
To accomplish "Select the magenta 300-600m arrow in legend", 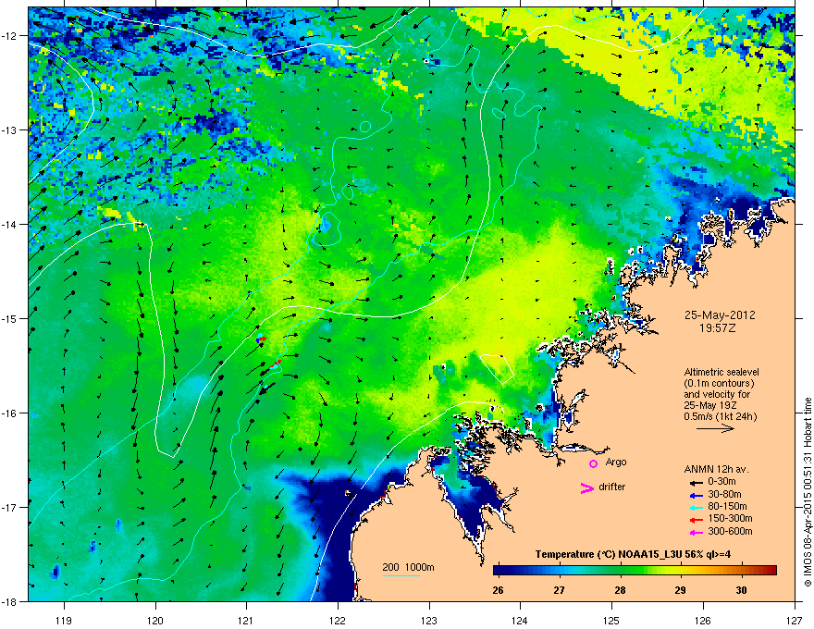I will coord(697,532).
